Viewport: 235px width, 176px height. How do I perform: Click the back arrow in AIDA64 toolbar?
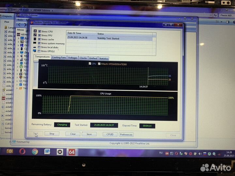click(20, 24)
